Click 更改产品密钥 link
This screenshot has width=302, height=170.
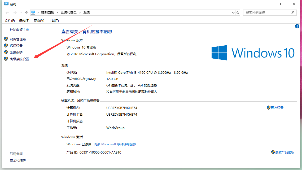[285, 152]
